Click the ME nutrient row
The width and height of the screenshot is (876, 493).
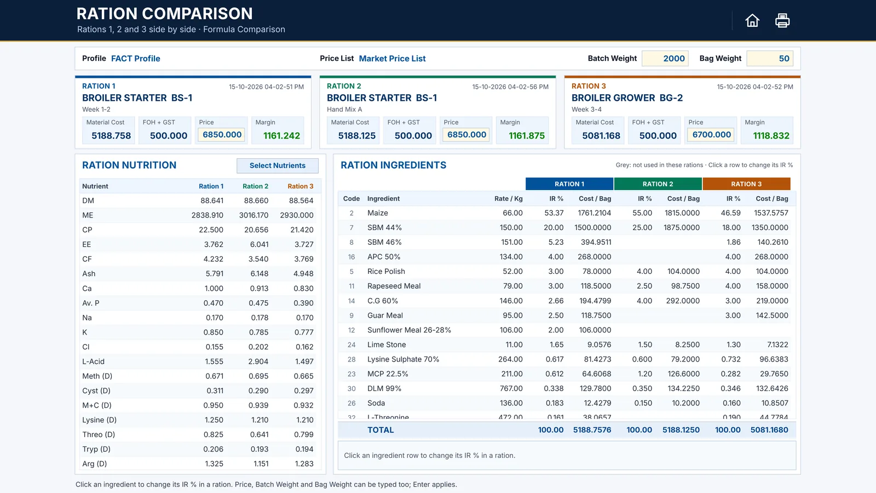click(198, 215)
